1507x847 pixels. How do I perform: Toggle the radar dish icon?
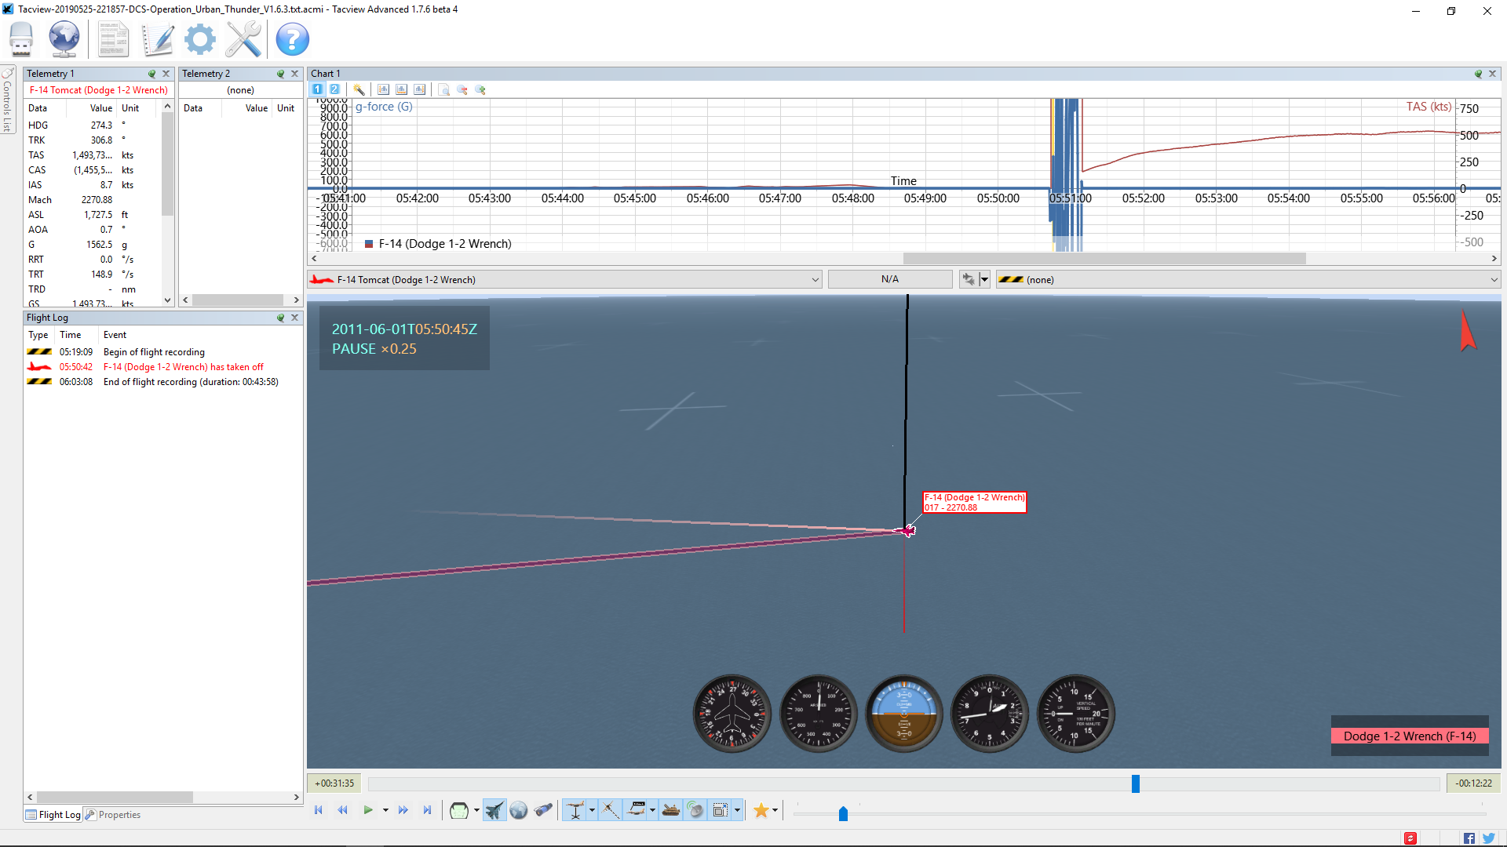[x=695, y=810]
